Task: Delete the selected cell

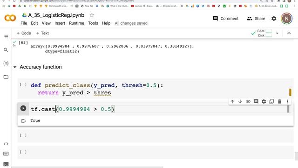Action: (x=279, y=102)
